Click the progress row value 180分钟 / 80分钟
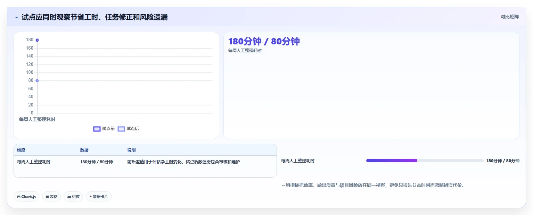 coord(503,161)
